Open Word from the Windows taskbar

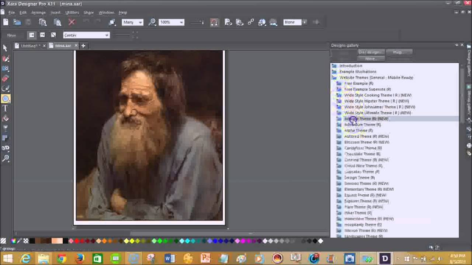pyautogui.click(x=169, y=258)
